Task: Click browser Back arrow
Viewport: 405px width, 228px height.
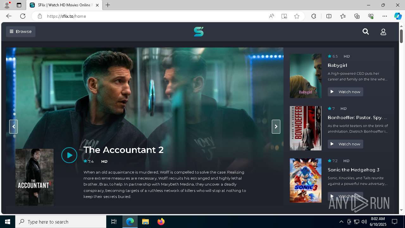Action: coord(9,16)
